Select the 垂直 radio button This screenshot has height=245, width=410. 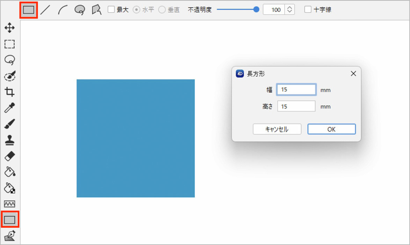[x=162, y=10]
